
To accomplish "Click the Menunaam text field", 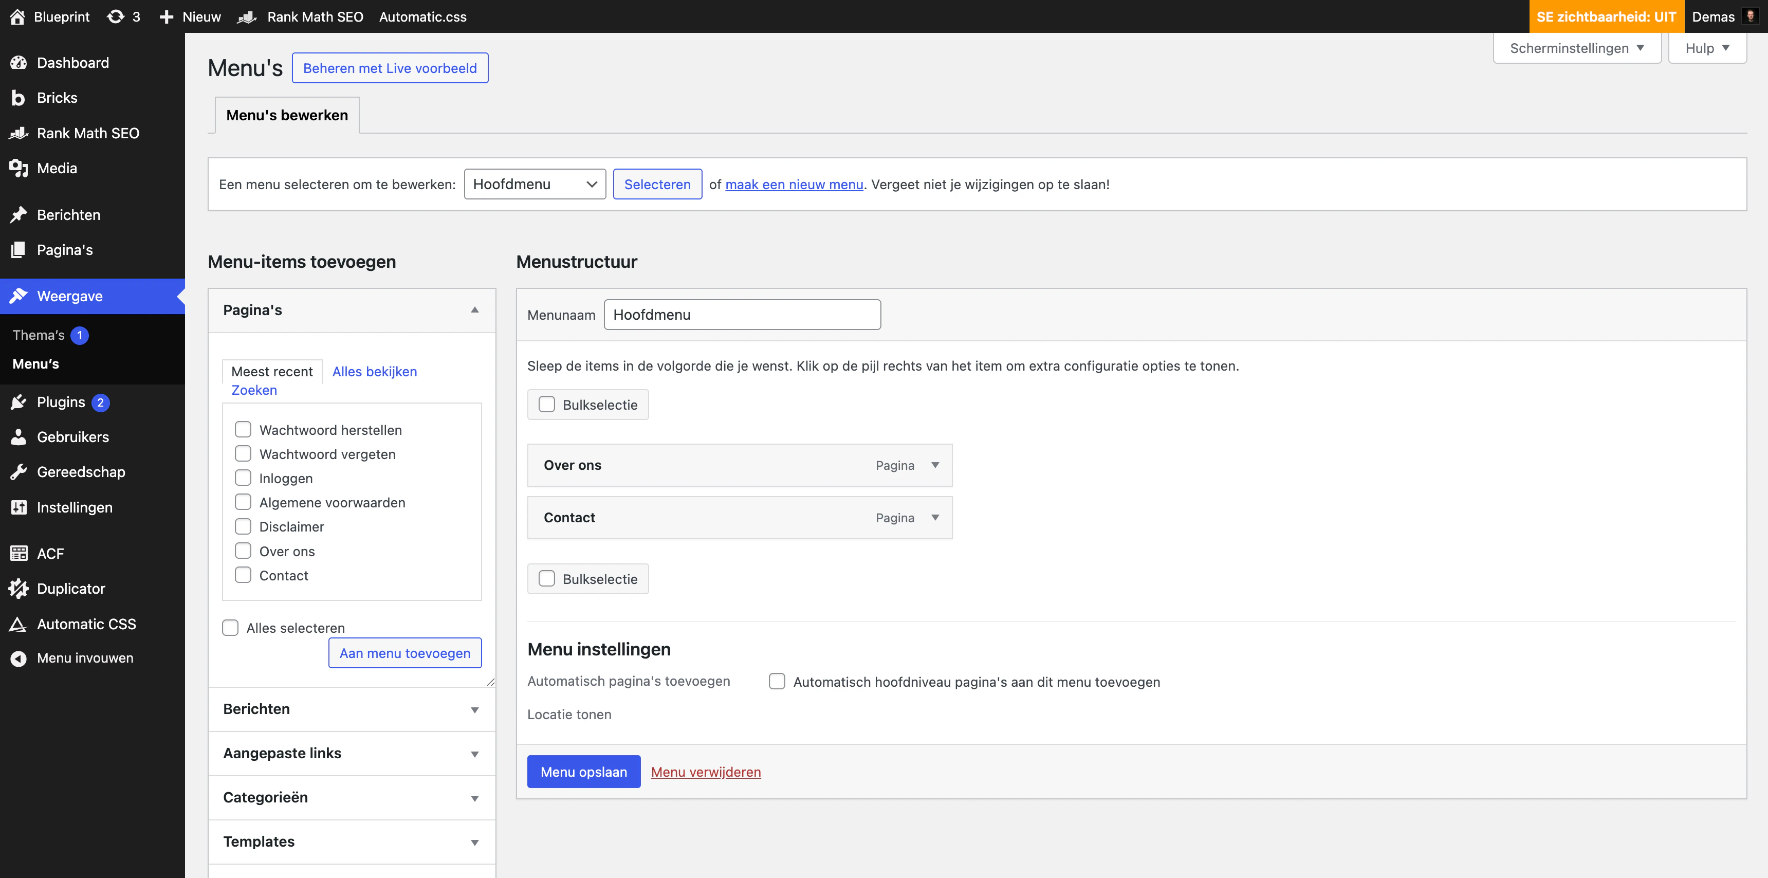I will pyautogui.click(x=742, y=315).
